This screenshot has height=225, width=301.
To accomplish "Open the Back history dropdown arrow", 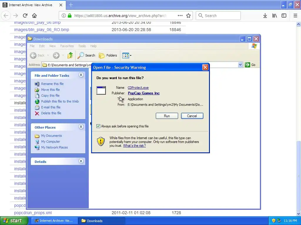I will pos(48,55).
